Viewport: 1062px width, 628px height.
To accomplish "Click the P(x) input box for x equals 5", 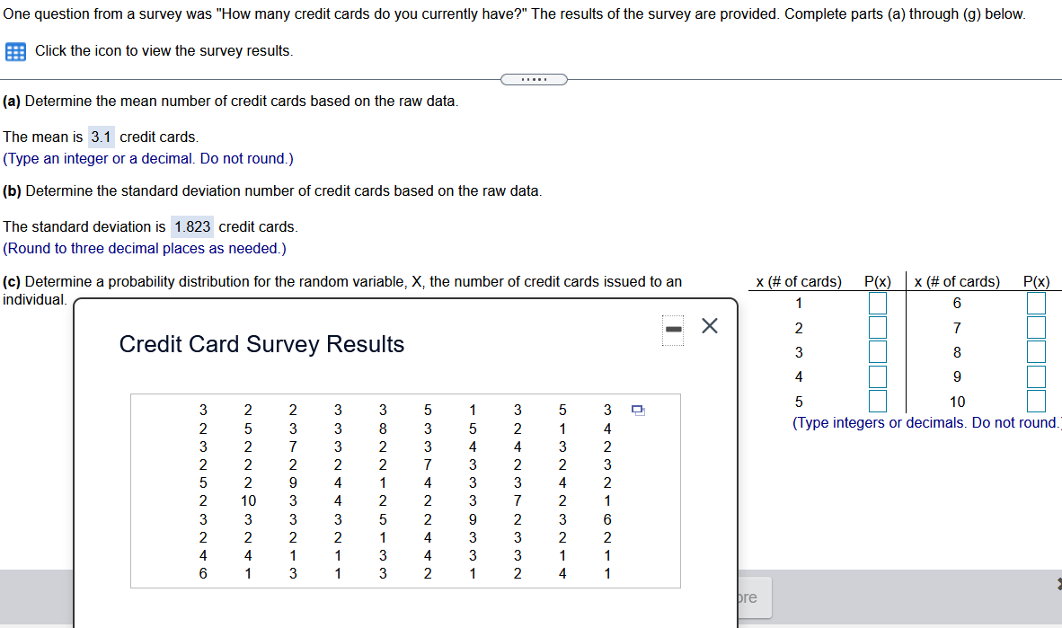I will pos(877,401).
